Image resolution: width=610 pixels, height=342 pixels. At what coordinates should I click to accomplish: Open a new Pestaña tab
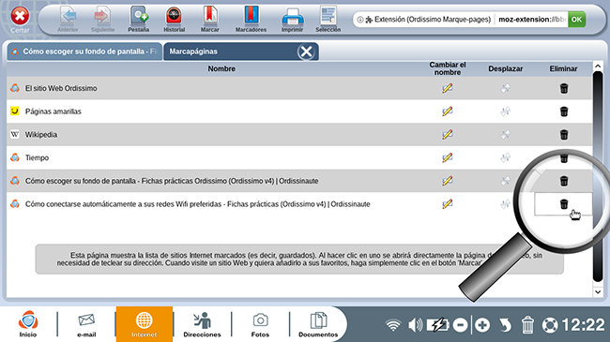click(139, 19)
